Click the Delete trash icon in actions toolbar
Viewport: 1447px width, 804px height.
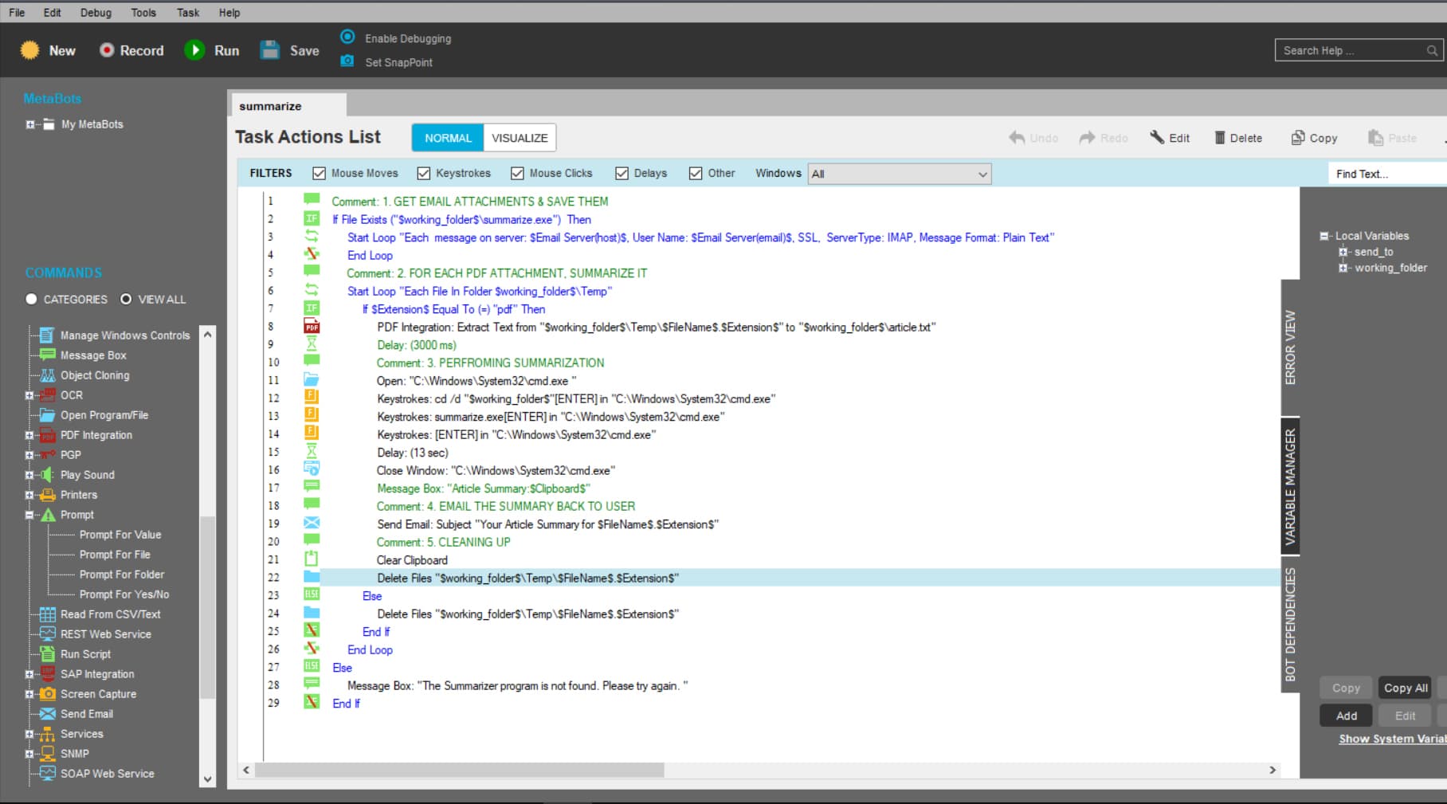[x=1219, y=138]
